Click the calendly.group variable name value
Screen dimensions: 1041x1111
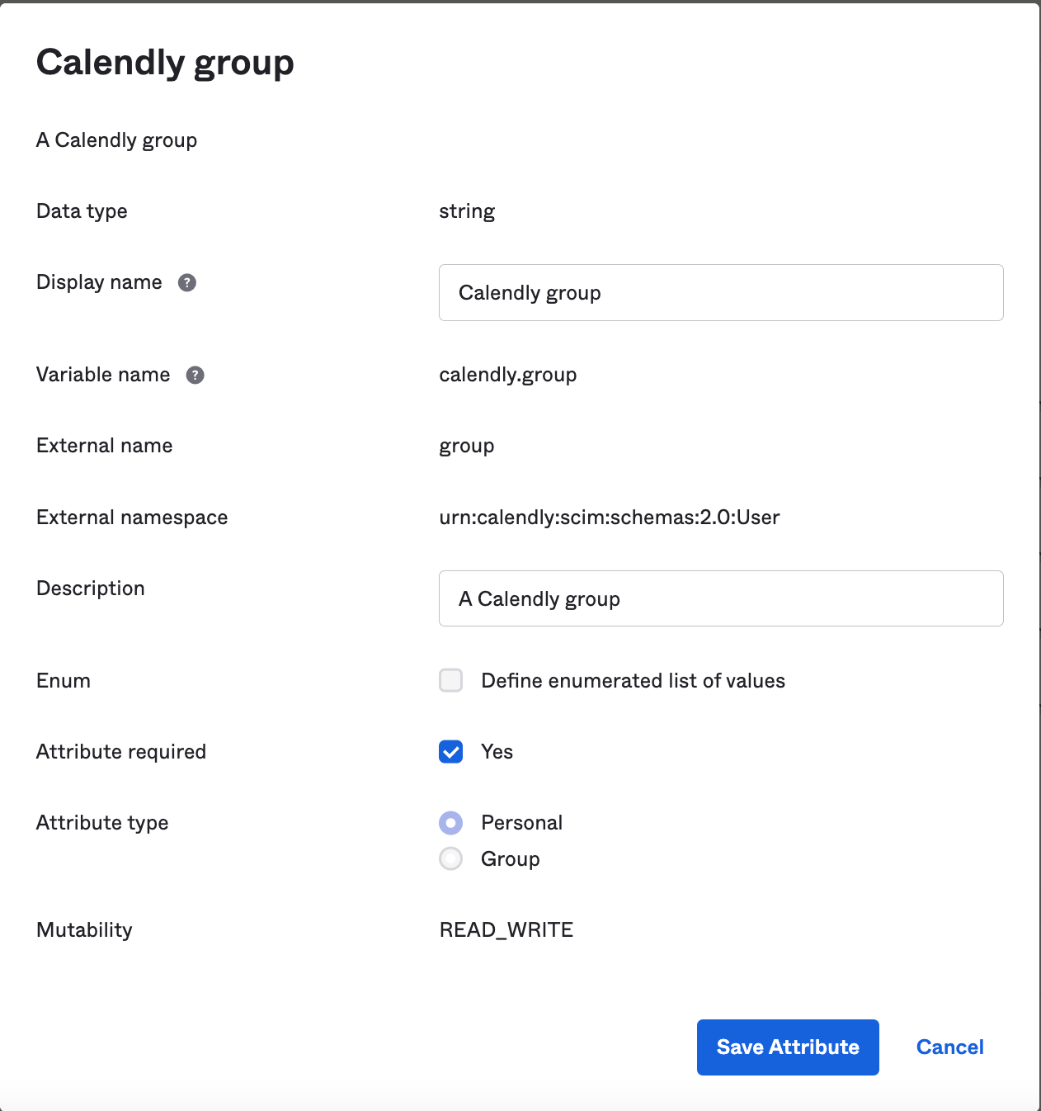pos(507,375)
